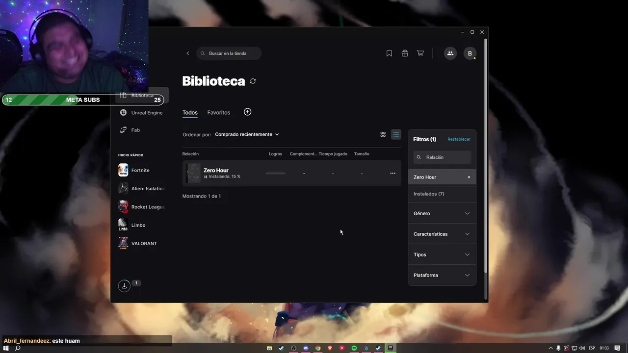Launch Rocket League from quick launch
The image size is (628, 353).
pyautogui.click(x=142, y=207)
